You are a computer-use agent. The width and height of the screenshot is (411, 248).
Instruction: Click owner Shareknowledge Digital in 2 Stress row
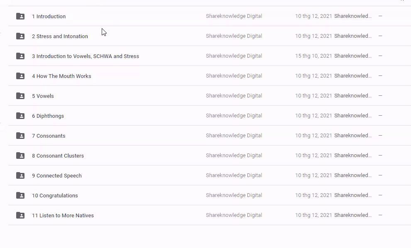[x=234, y=36]
